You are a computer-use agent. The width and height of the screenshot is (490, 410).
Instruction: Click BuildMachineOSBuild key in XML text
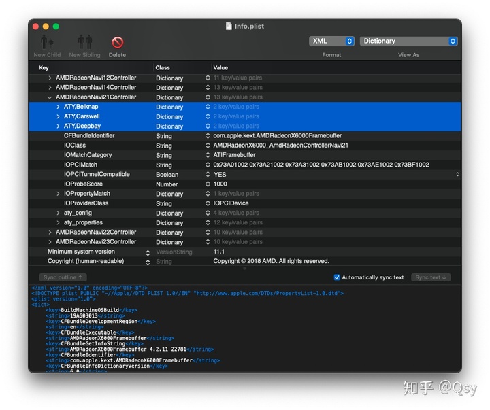[90, 310]
